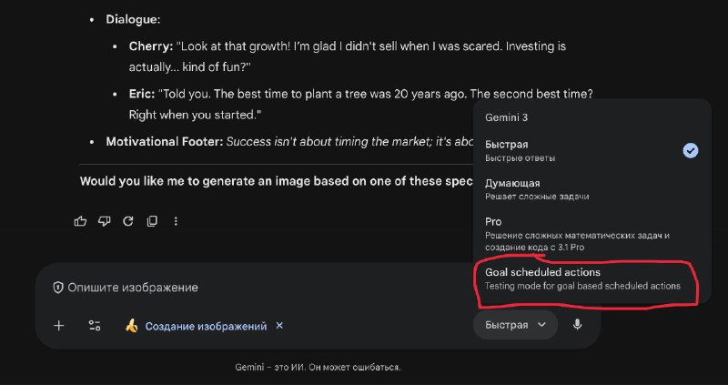Viewport: 728px width, 385px height.
Task: Click the Gemini 3 menu header
Action: (506, 118)
